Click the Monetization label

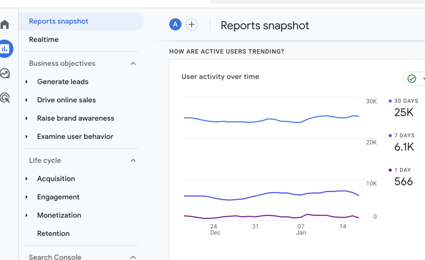coord(59,215)
